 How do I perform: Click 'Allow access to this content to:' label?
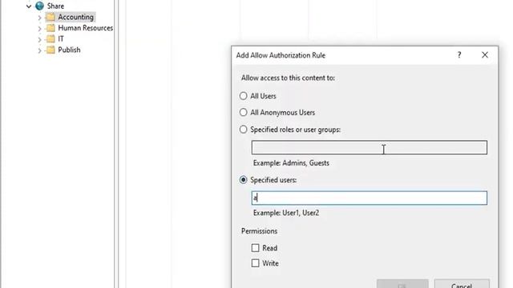tap(288, 78)
